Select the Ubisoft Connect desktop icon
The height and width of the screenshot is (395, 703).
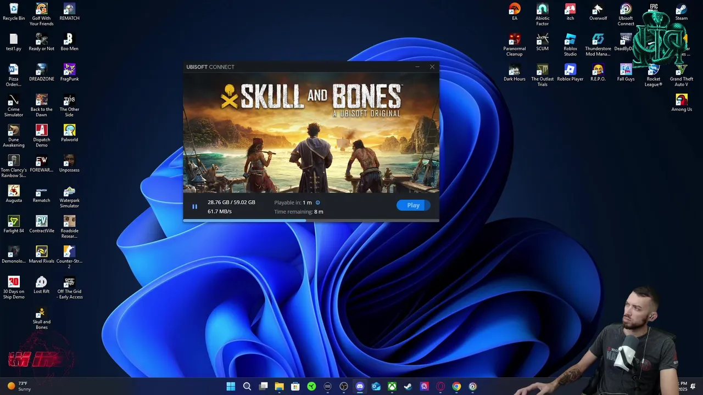[x=626, y=14]
